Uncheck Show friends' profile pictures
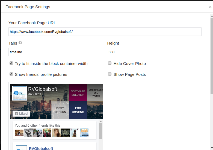Screen dimensions: 213x150 11,74
